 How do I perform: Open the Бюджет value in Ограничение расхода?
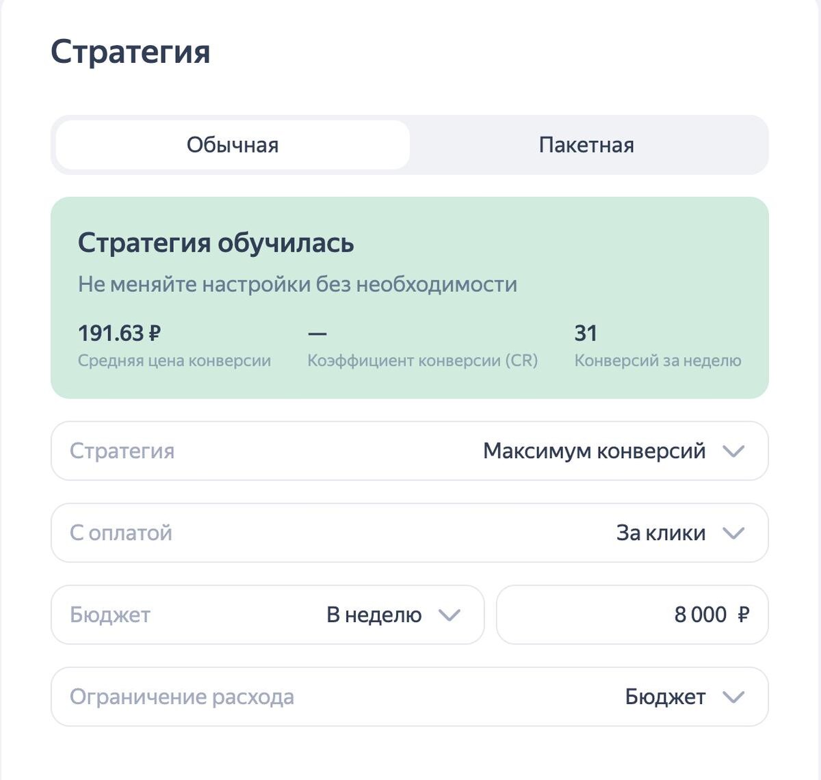[x=665, y=697]
